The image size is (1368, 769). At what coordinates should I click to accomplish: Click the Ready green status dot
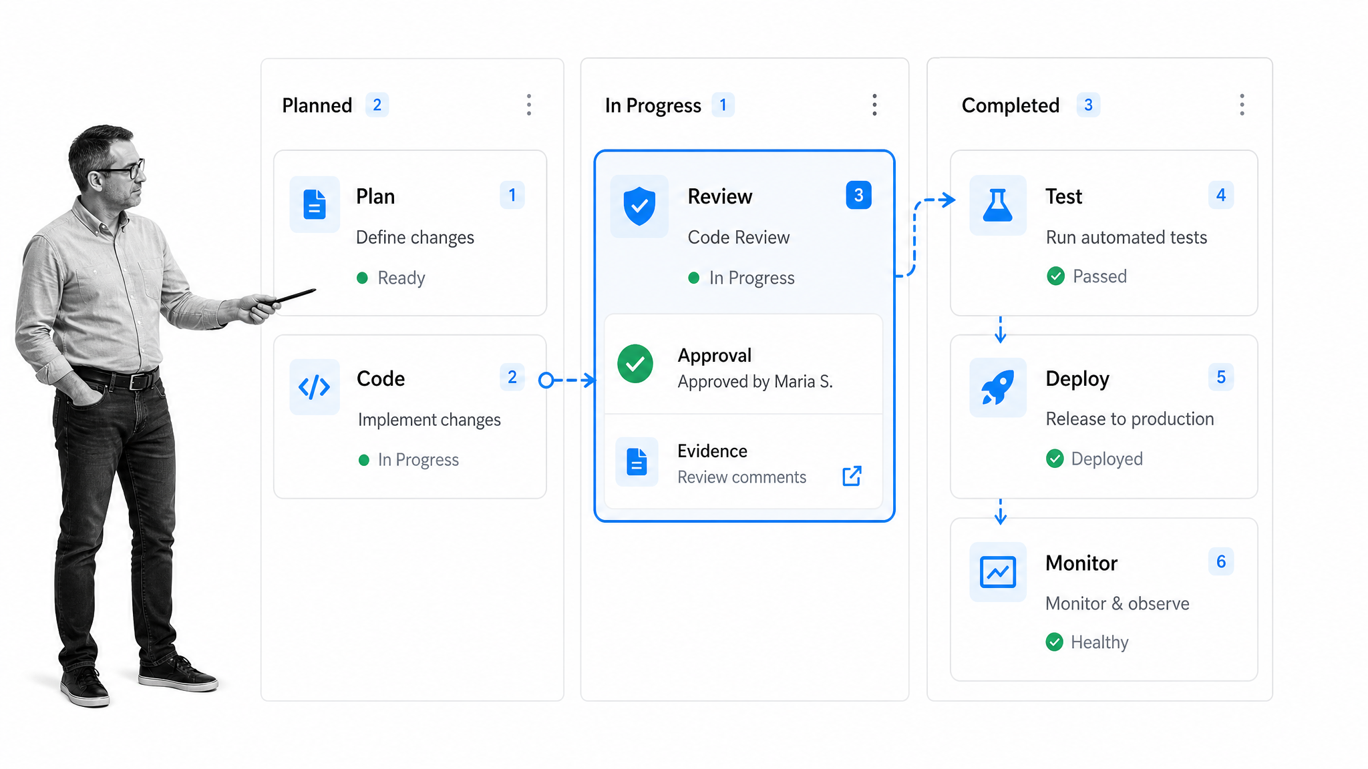(363, 278)
